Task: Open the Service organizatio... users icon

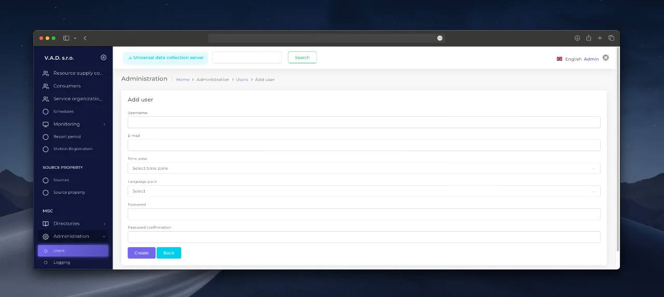Action: pos(46,99)
